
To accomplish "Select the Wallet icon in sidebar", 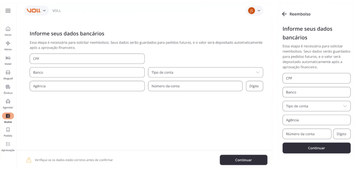I will point(8,116).
